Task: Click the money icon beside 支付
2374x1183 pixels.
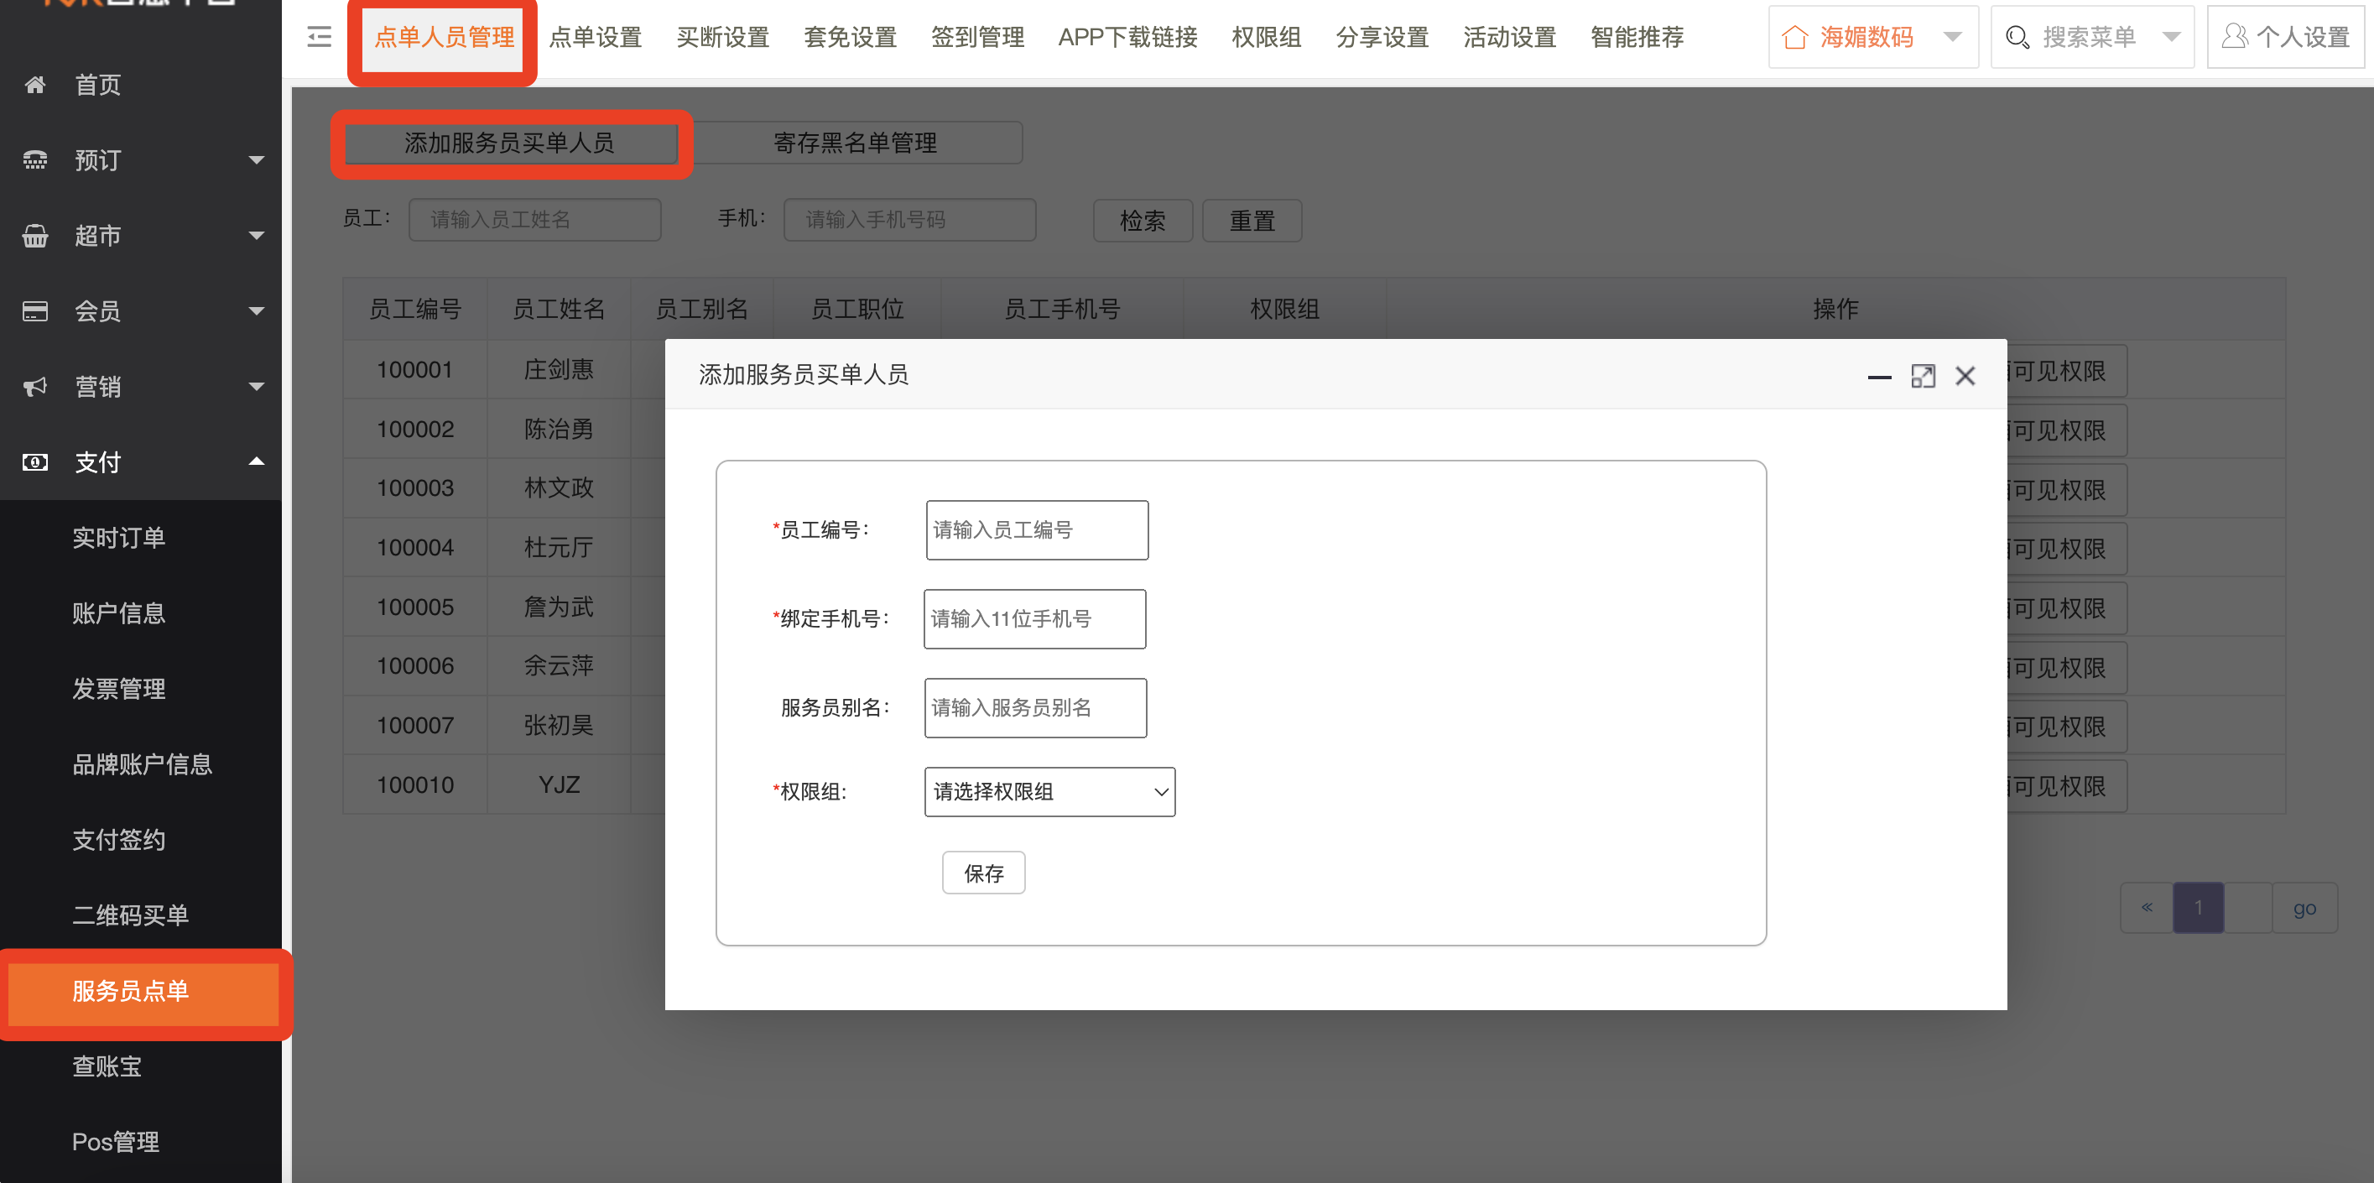Action: pyautogui.click(x=35, y=463)
